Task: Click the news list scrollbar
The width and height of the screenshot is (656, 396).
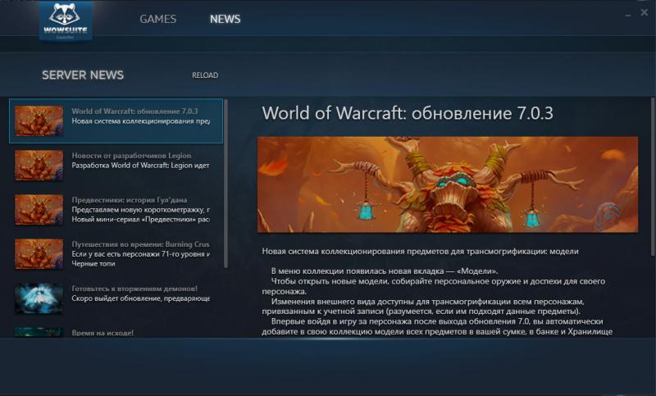Action: tap(226, 183)
